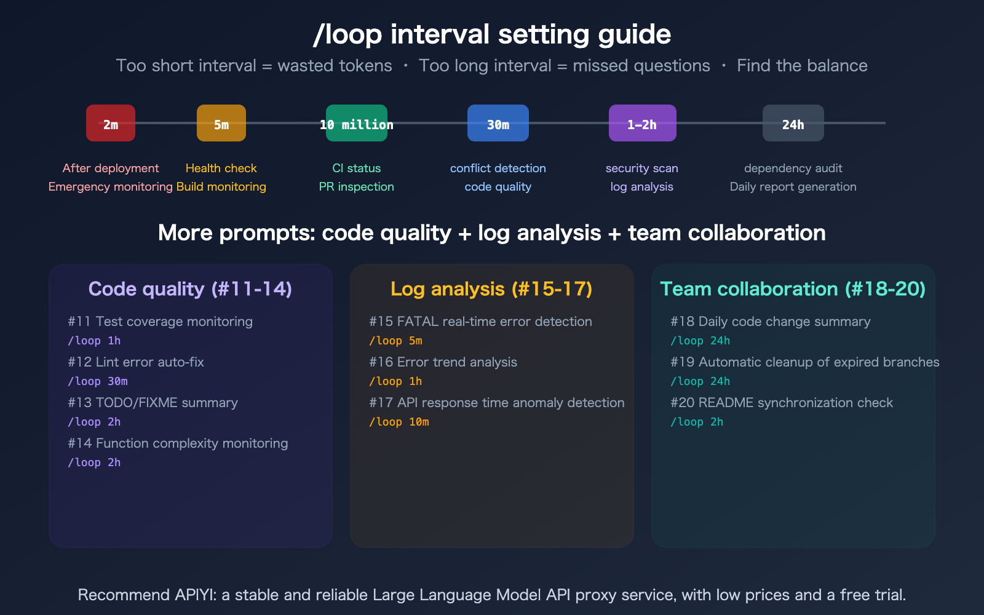The width and height of the screenshot is (984, 615).
Task: Select the blue 30m interval badge
Action: pos(498,123)
